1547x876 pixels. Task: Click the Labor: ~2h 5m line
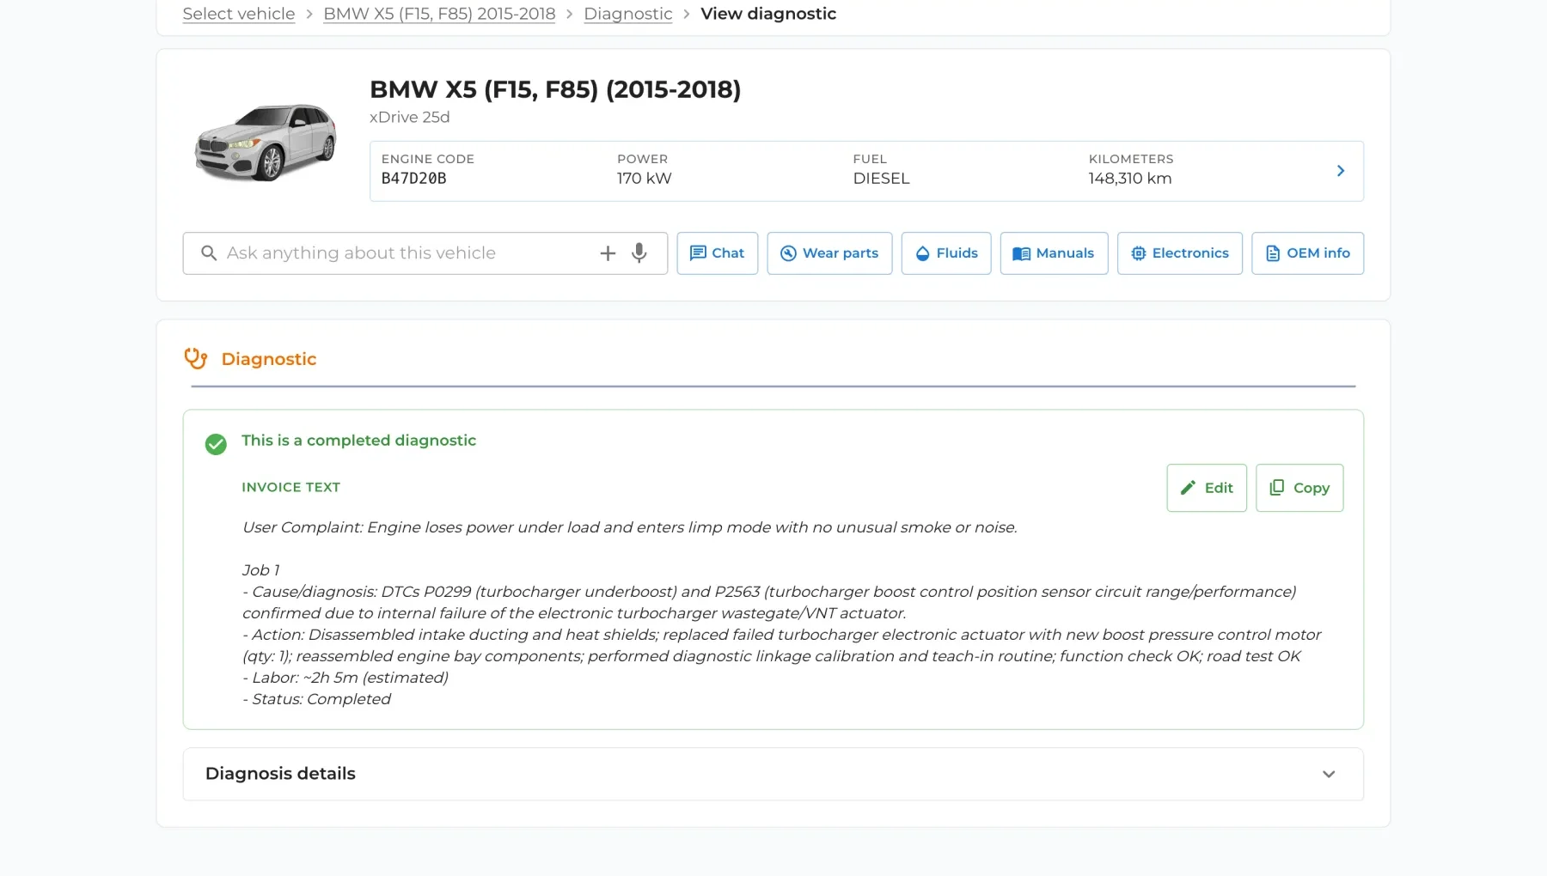(x=345, y=678)
